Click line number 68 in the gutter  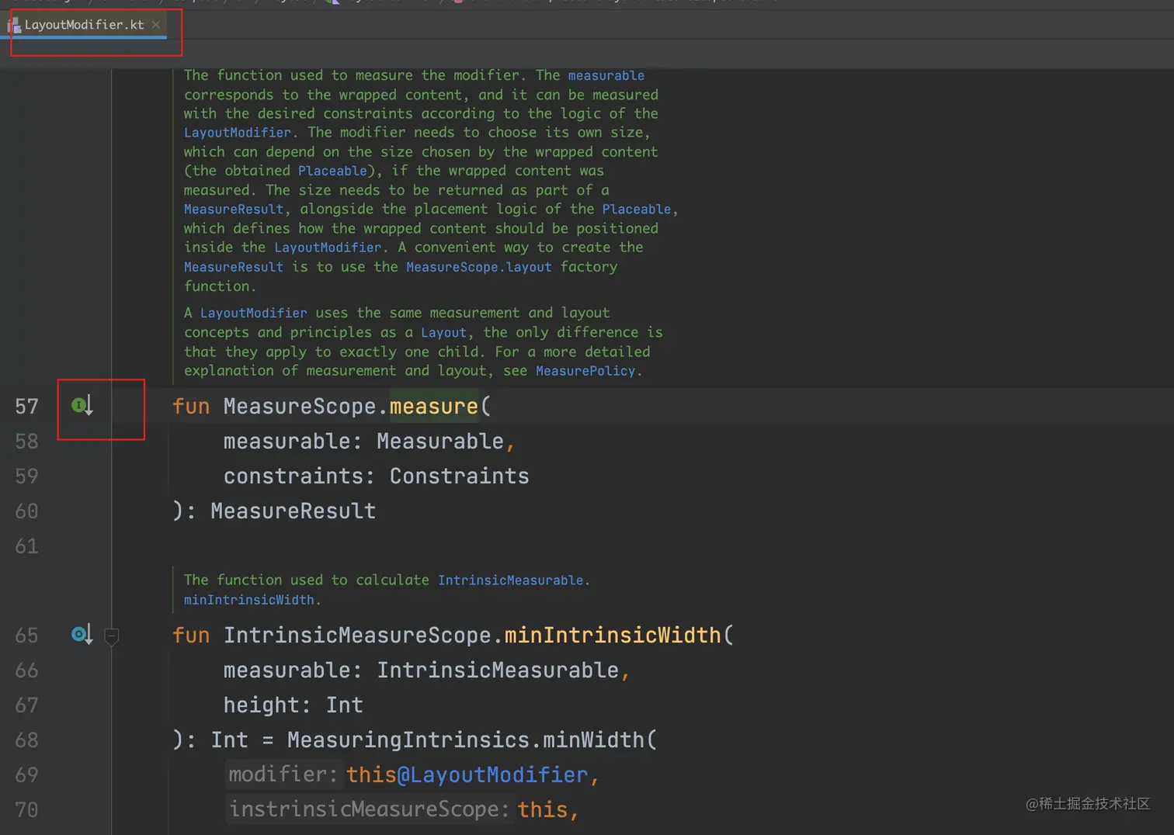[x=26, y=740]
